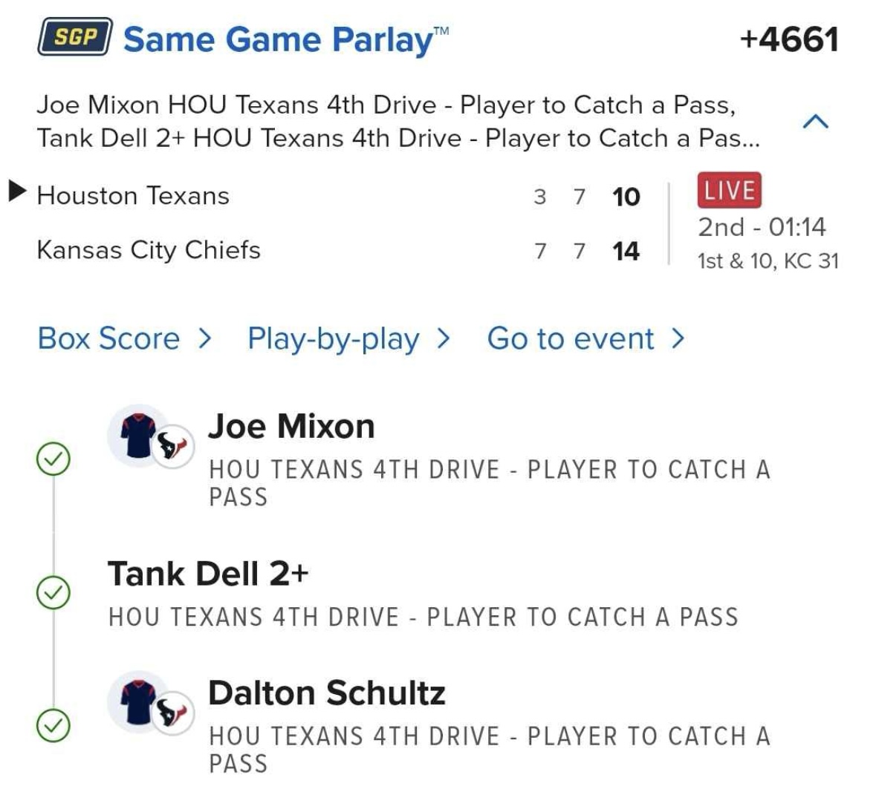Click Dalton Schultz's jersey icon
The image size is (876, 792).
point(139,703)
